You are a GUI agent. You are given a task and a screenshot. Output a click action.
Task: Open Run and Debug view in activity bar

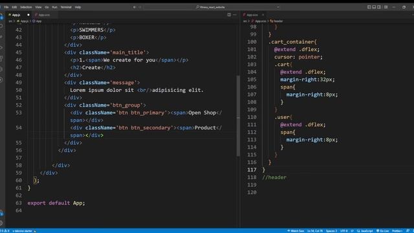pyautogui.click(x=2, y=48)
